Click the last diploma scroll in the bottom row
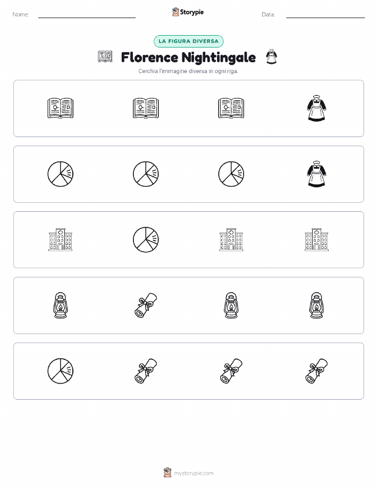This screenshot has height=488, width=377. pyautogui.click(x=316, y=371)
